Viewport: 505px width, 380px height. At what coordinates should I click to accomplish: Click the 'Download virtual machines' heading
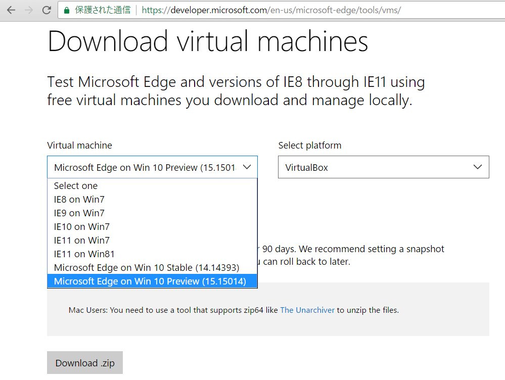pos(208,41)
